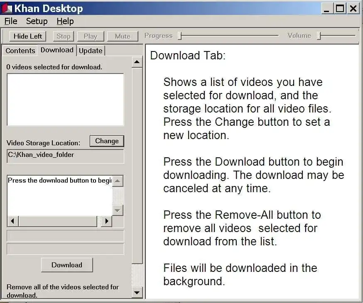
Task: Click the 'Press the download button' log text
Action: pos(60,181)
